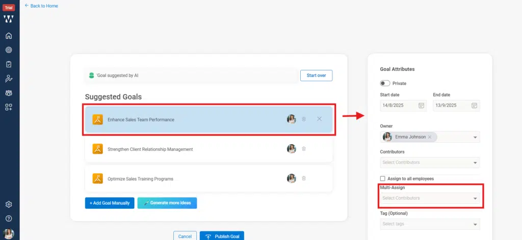Screen dimensions: 522x240
Task: Click the goal icon for Optimize Sales Training Programs
Action: point(97,178)
